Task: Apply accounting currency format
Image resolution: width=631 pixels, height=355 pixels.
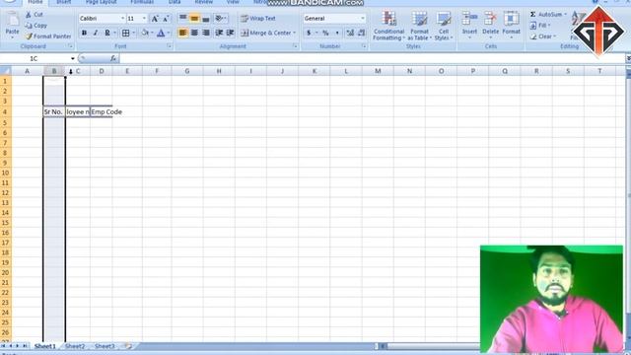Action: pyautogui.click(x=309, y=33)
